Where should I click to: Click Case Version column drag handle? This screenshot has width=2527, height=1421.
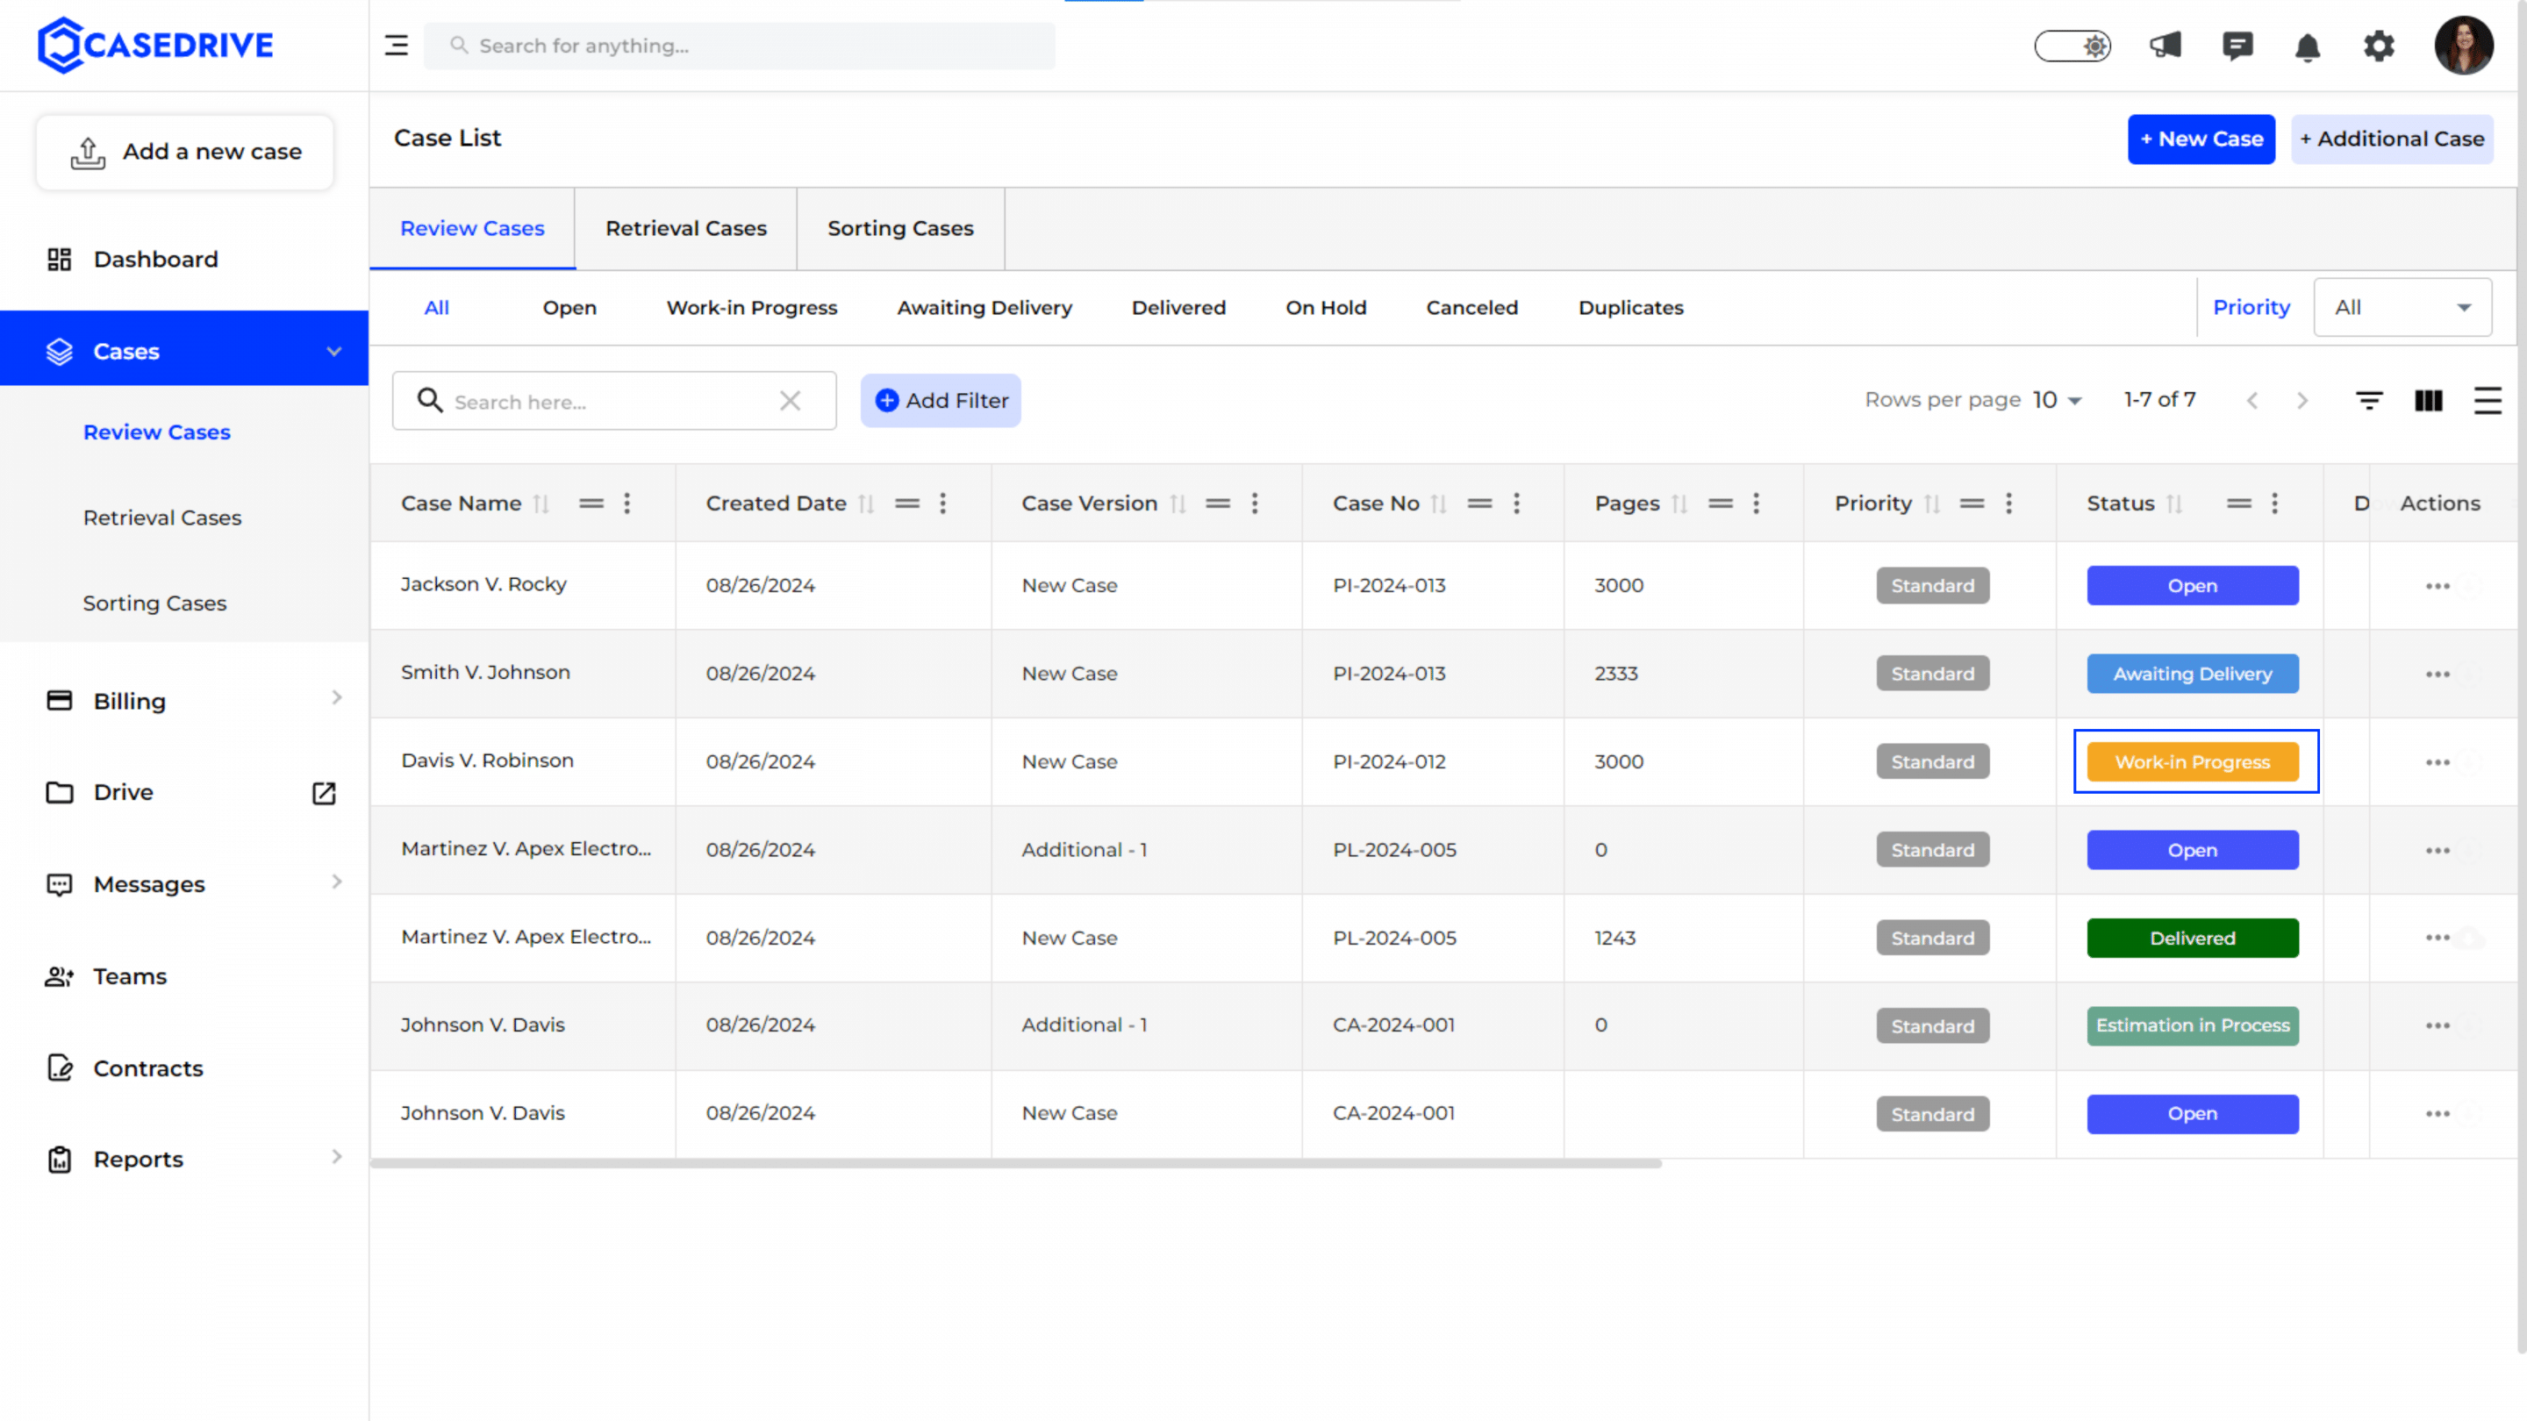point(1217,504)
